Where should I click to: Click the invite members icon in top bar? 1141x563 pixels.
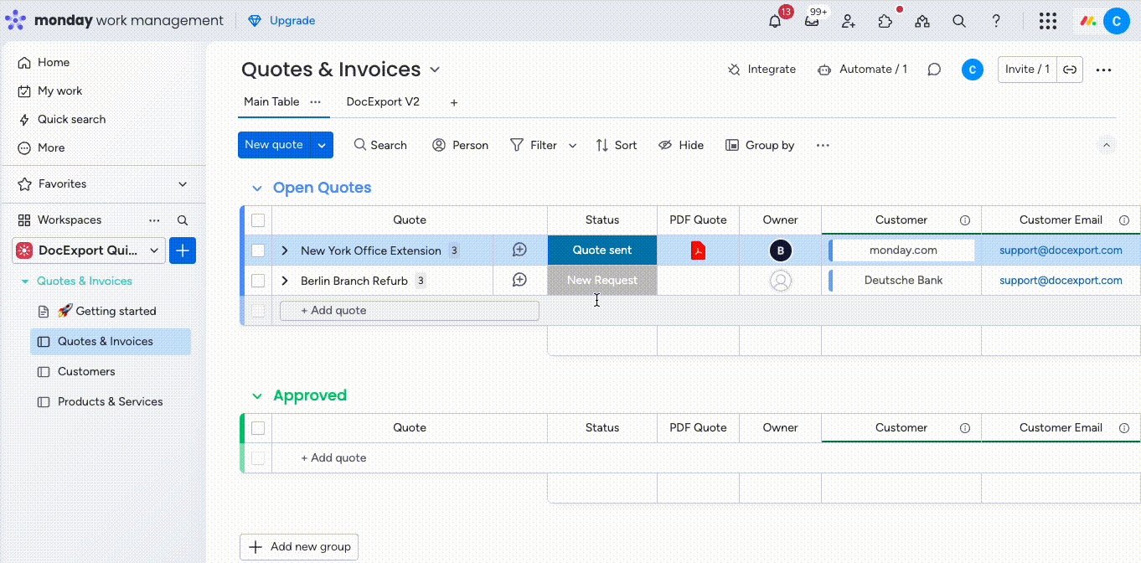849,21
